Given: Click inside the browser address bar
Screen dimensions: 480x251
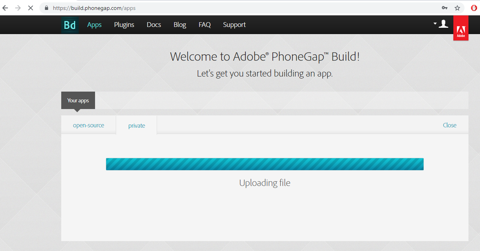Looking at the screenshot, I should tap(159, 8).
